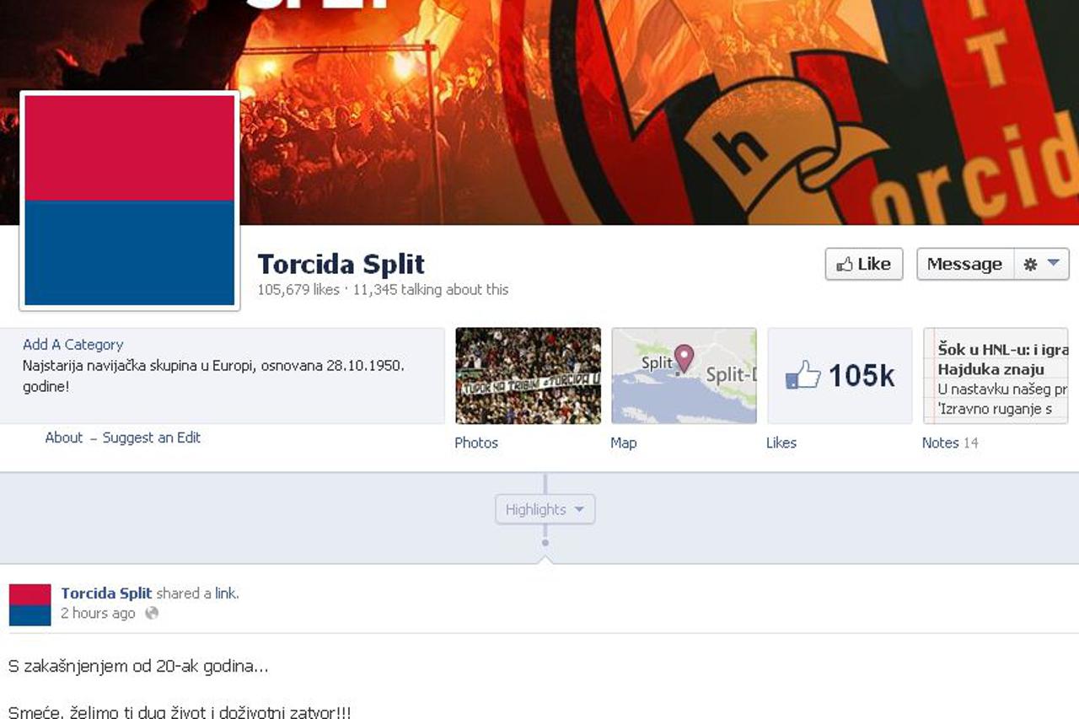Click the Add A Category link
Screen dimensions: 1079x719
[x=72, y=345]
